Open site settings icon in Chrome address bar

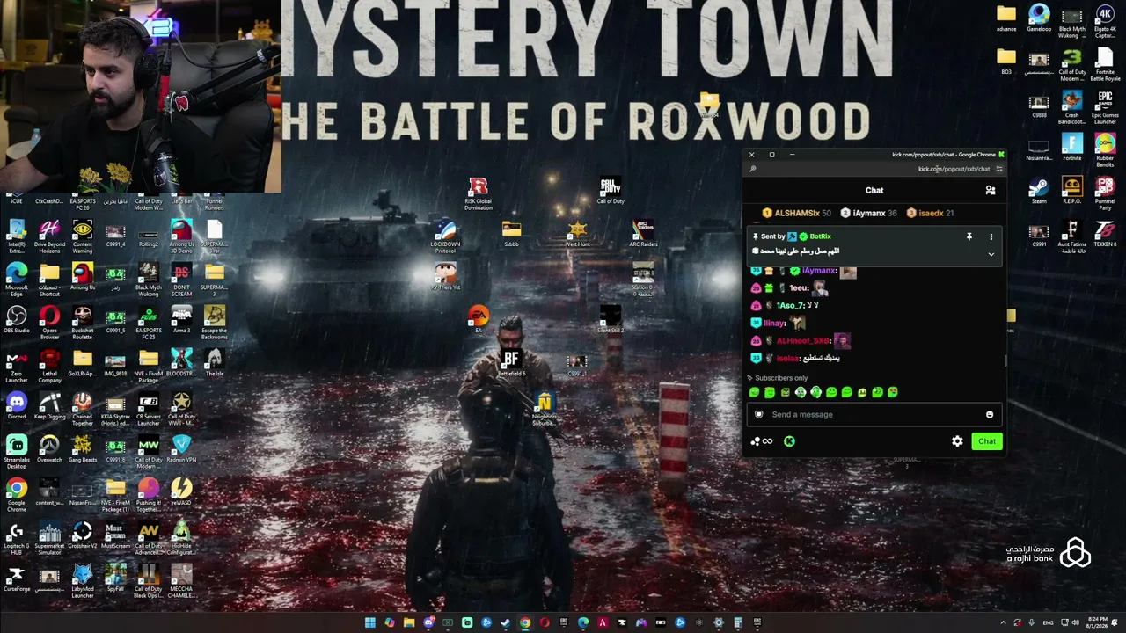tap(998, 169)
